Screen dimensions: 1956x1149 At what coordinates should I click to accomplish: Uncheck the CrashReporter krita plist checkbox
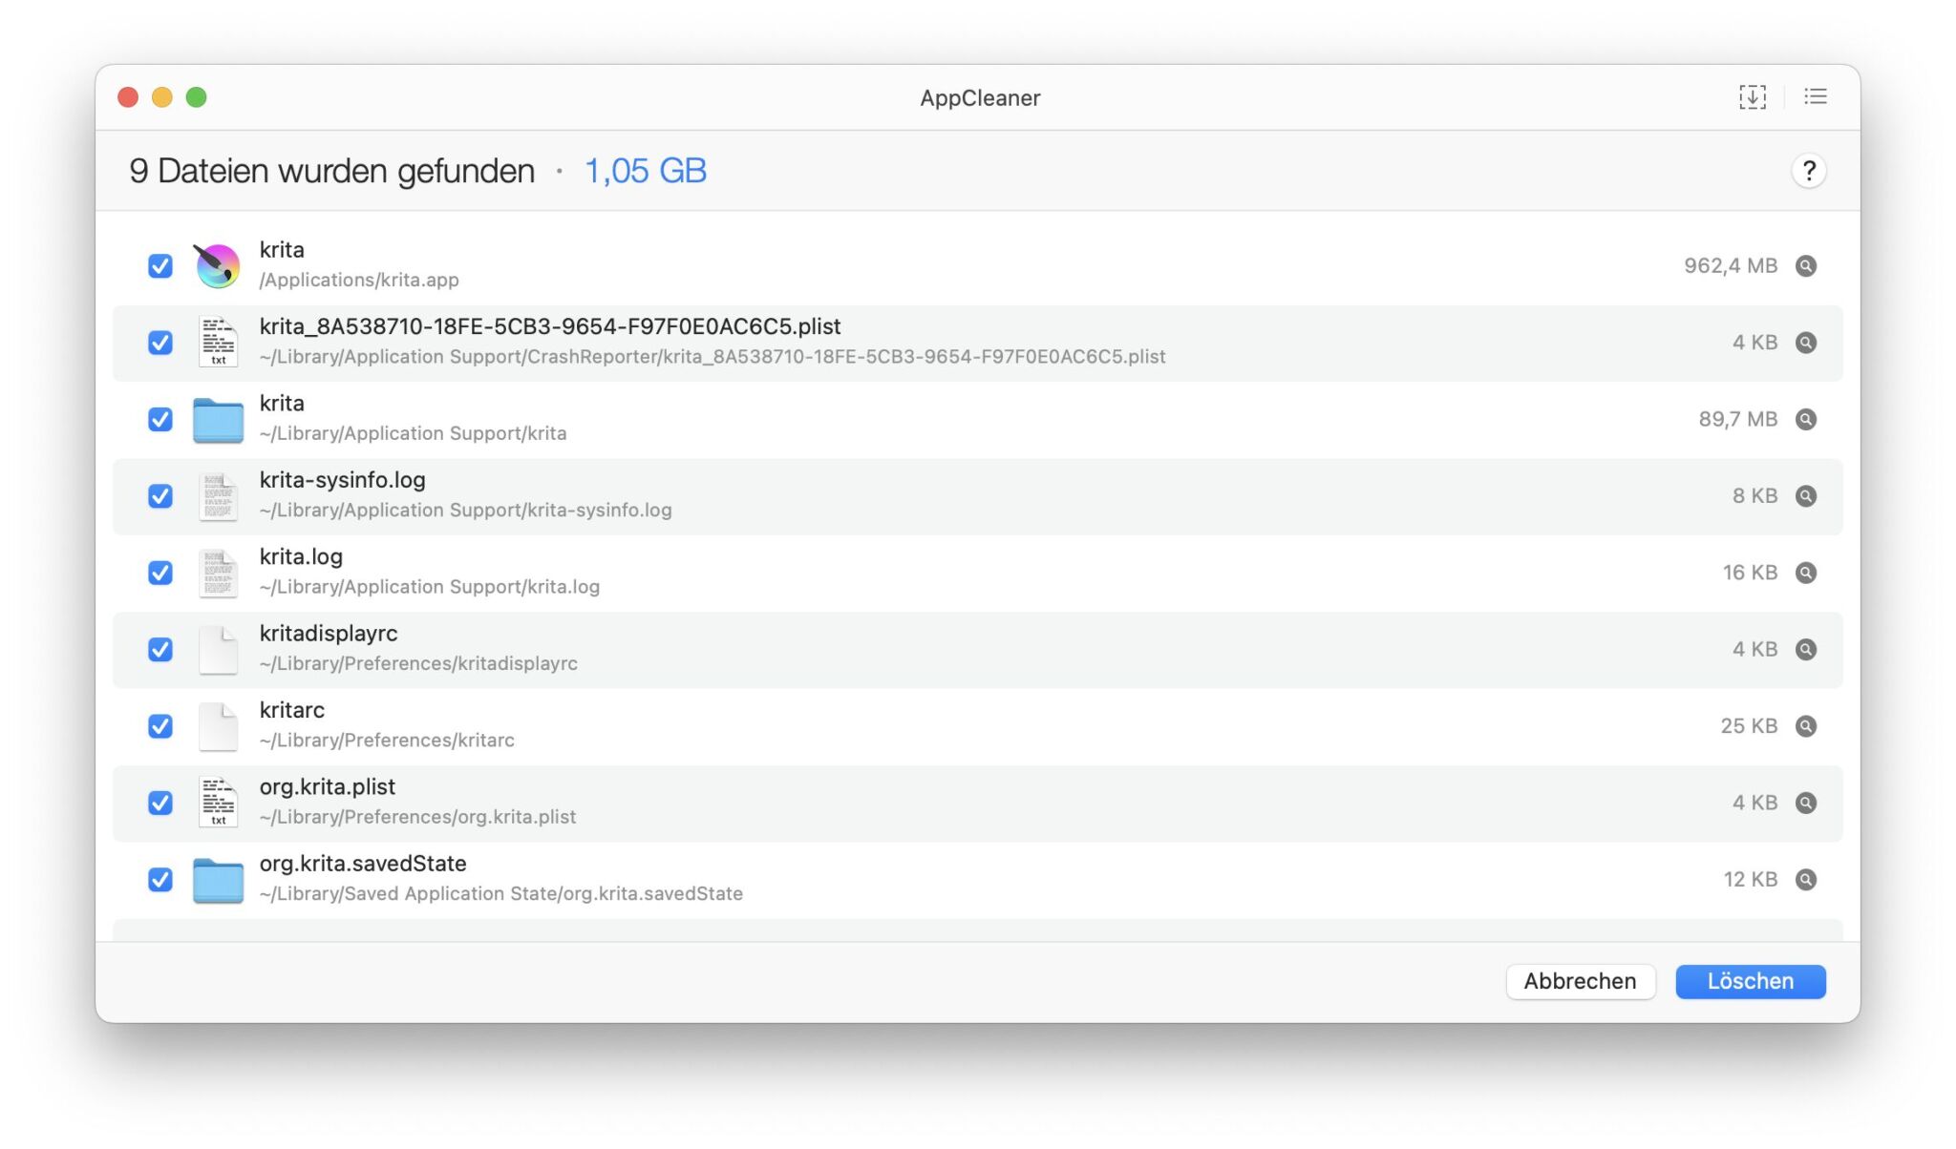[x=160, y=342]
